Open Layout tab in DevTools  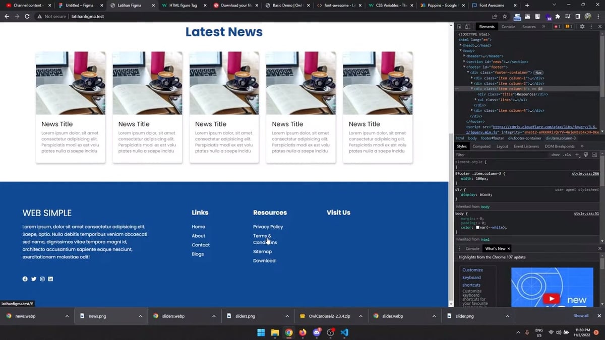point(502,146)
